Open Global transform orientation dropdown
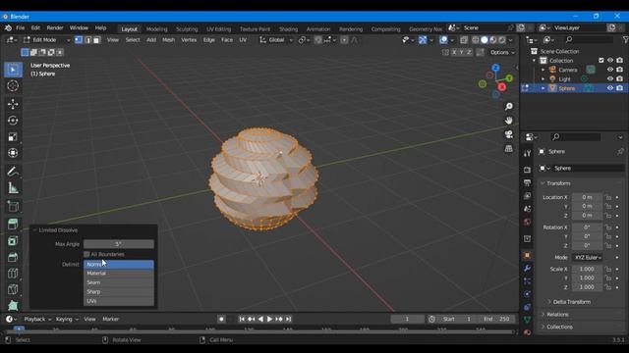Image resolution: width=629 pixels, height=353 pixels. tap(276, 40)
